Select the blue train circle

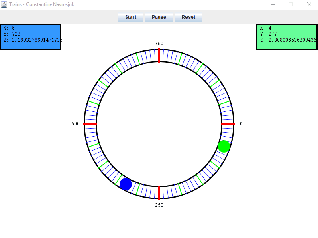(126, 184)
